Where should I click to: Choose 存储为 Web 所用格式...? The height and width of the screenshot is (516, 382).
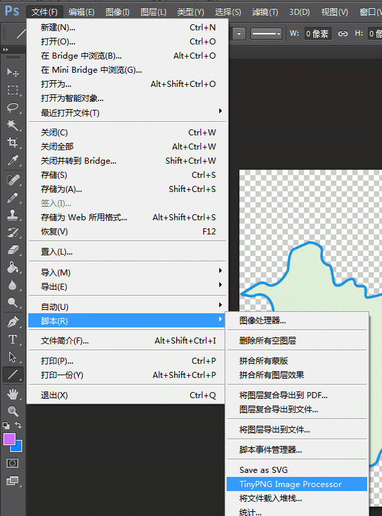click(x=126, y=217)
